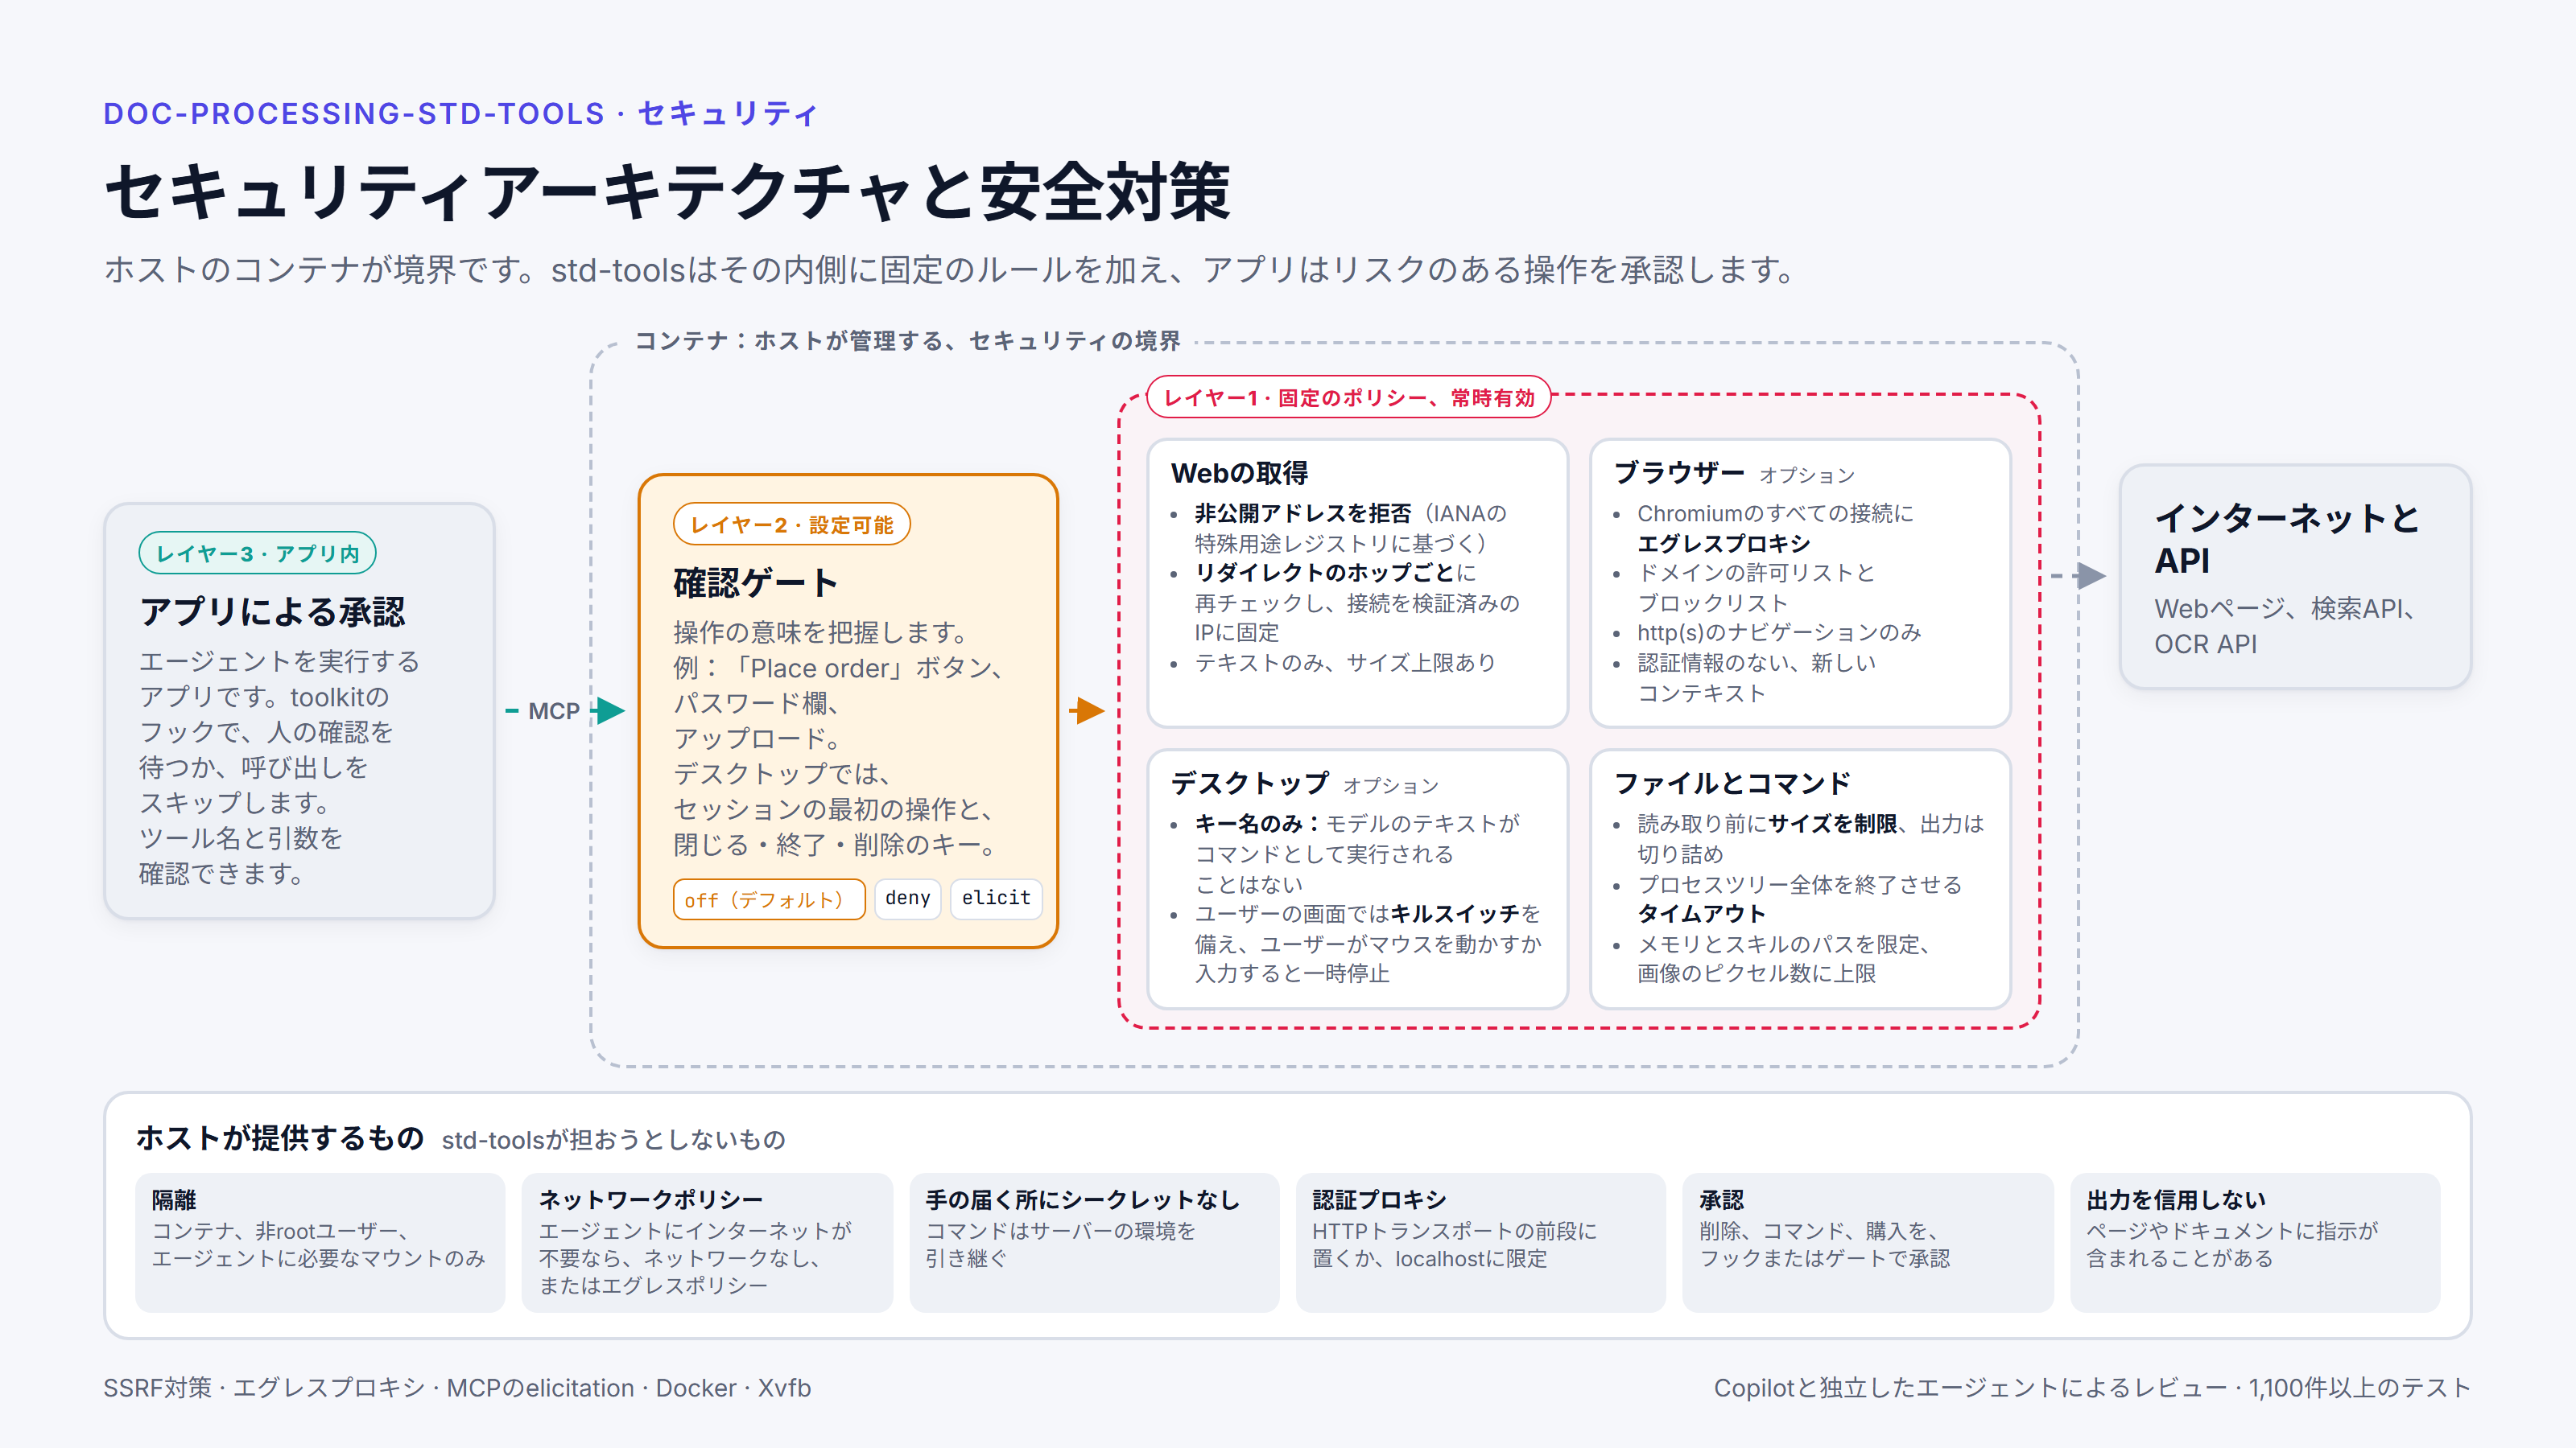Click the 'ネットワークポリシー' card heading

click(x=650, y=1199)
